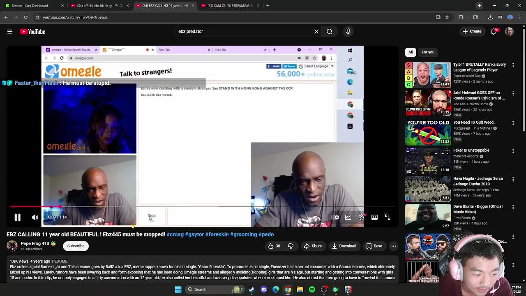Open more actions below the video
526x296 pixels.
394,246
